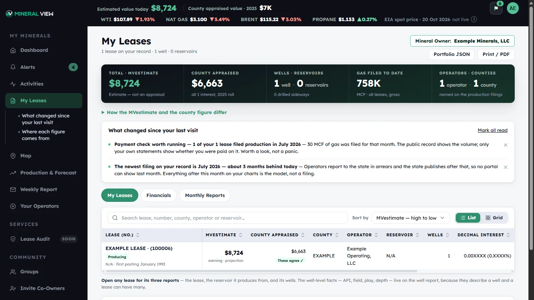
Task: Click the Mineral View logo
Action: (x=30, y=14)
